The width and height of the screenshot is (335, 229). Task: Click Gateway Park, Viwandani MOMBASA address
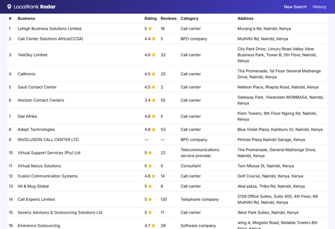(281, 100)
